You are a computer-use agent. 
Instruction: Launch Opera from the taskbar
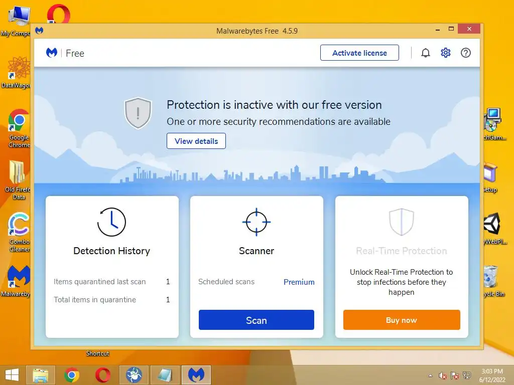click(102, 375)
